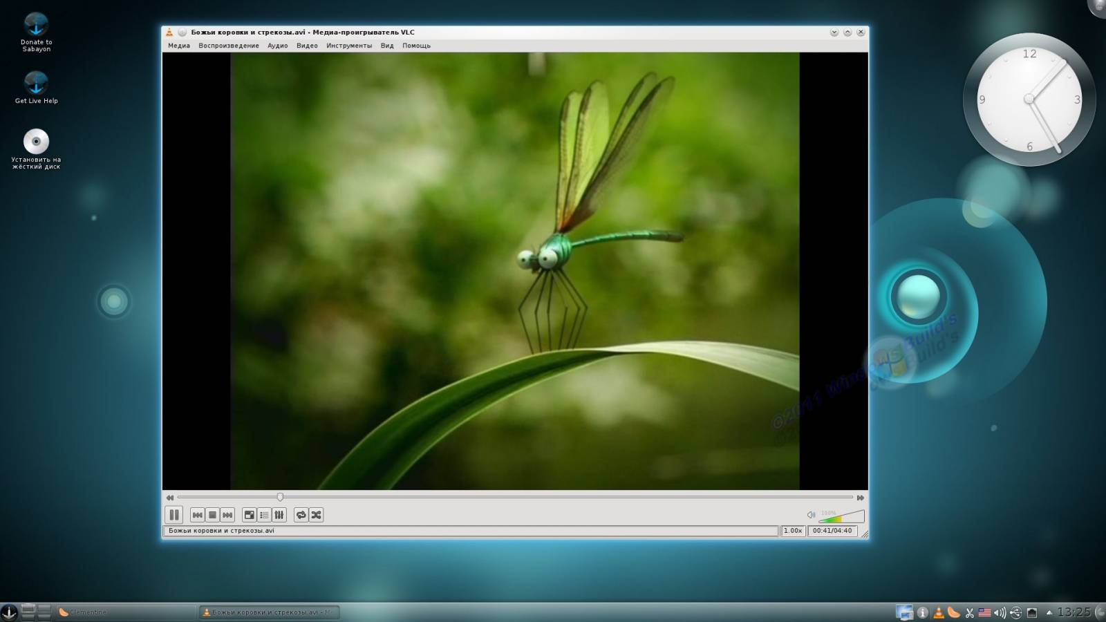This screenshot has height=622, width=1106.
Task: Mute audio via the speaker icon
Action: click(x=811, y=515)
